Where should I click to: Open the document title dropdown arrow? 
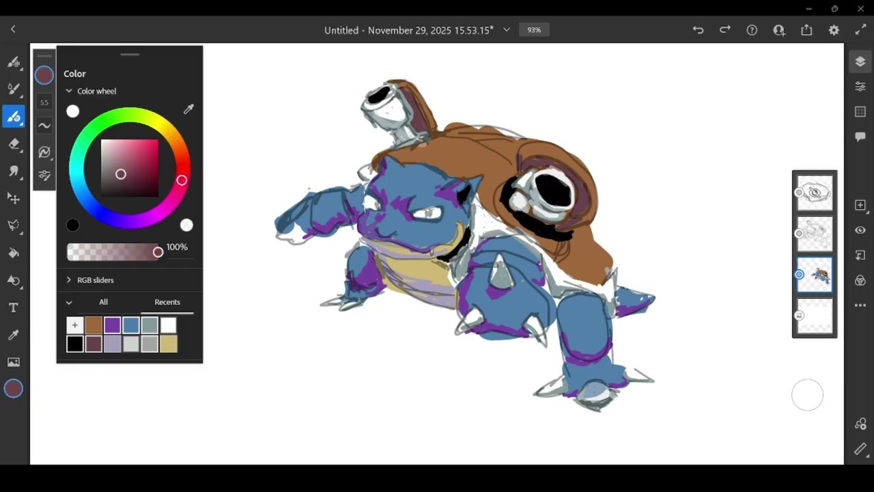coord(507,30)
